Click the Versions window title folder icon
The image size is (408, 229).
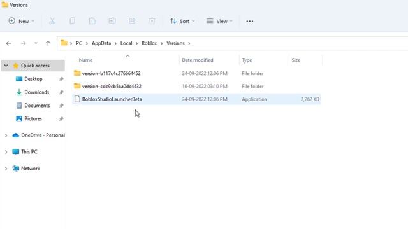coord(4,4)
